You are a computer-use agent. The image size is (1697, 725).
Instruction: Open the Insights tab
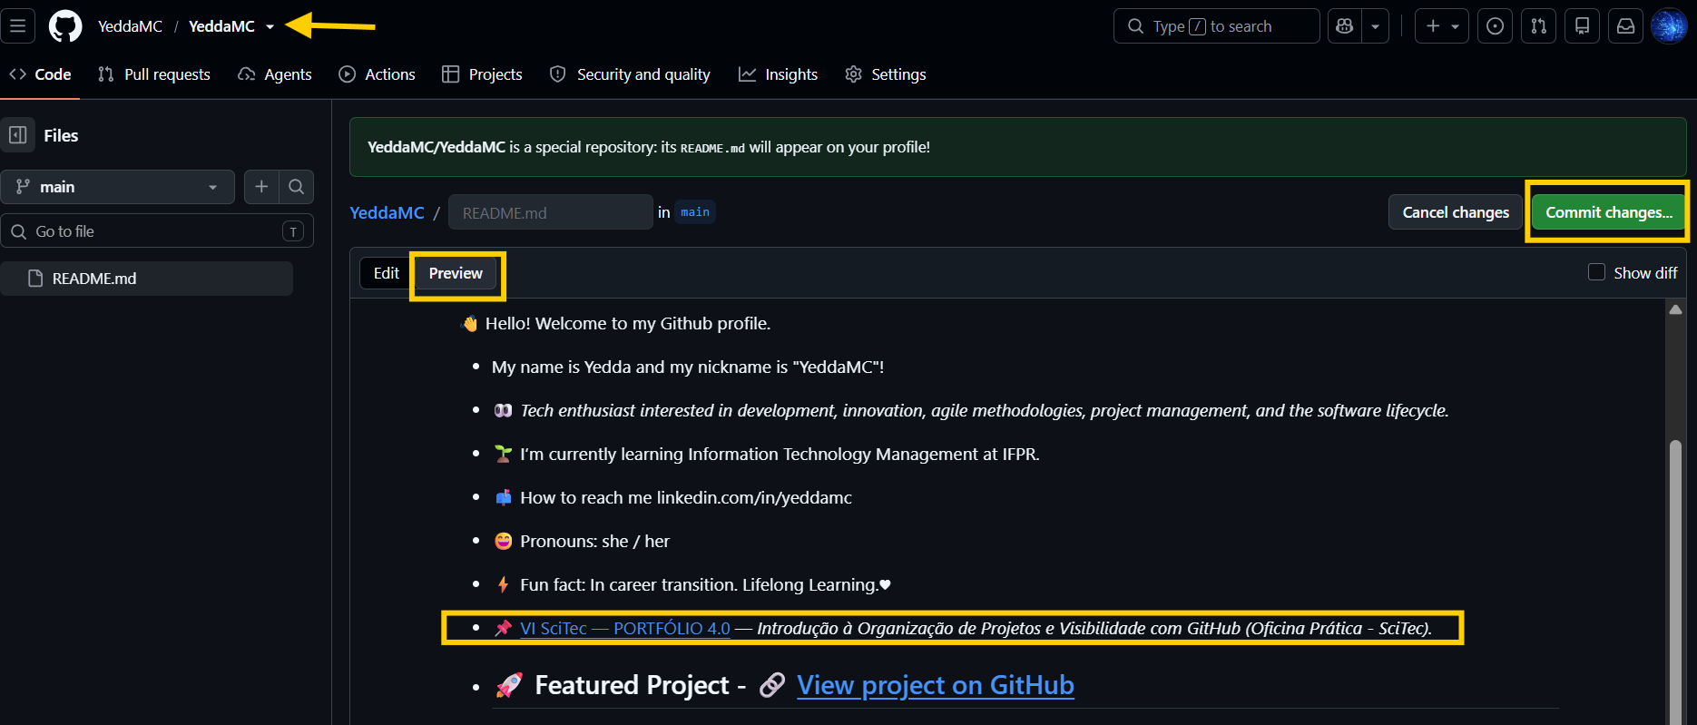click(x=779, y=74)
